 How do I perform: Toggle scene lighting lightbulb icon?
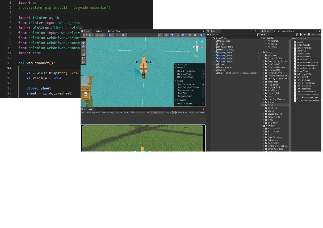172,35
